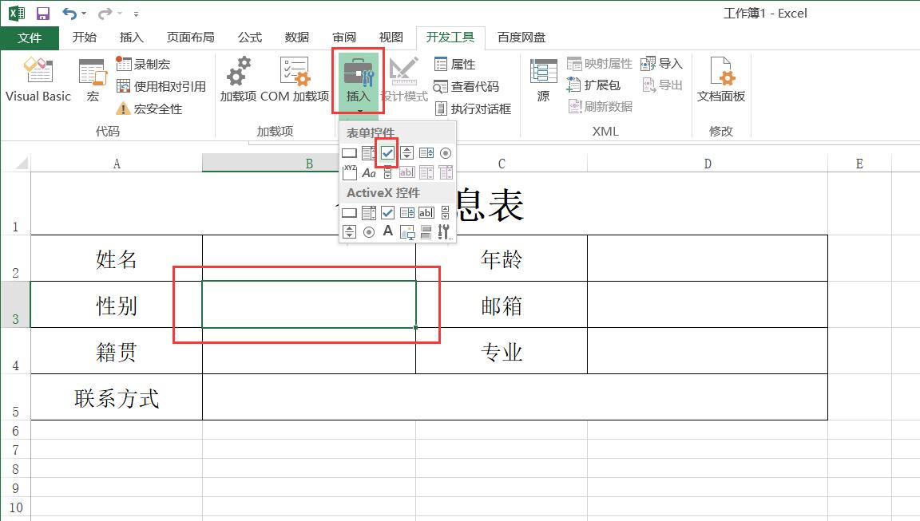The height and width of the screenshot is (521, 920).
Task: Insert a form control Scroll Bar
Action: [387, 172]
